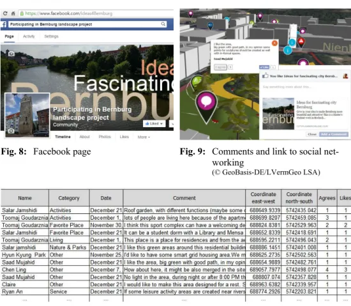Open the Settings tab
This screenshot has width=351, height=306.
51,36
